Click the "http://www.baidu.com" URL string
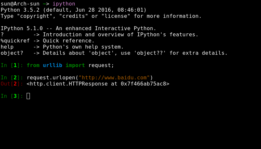This screenshot has width=261, height=149. pos(114,77)
